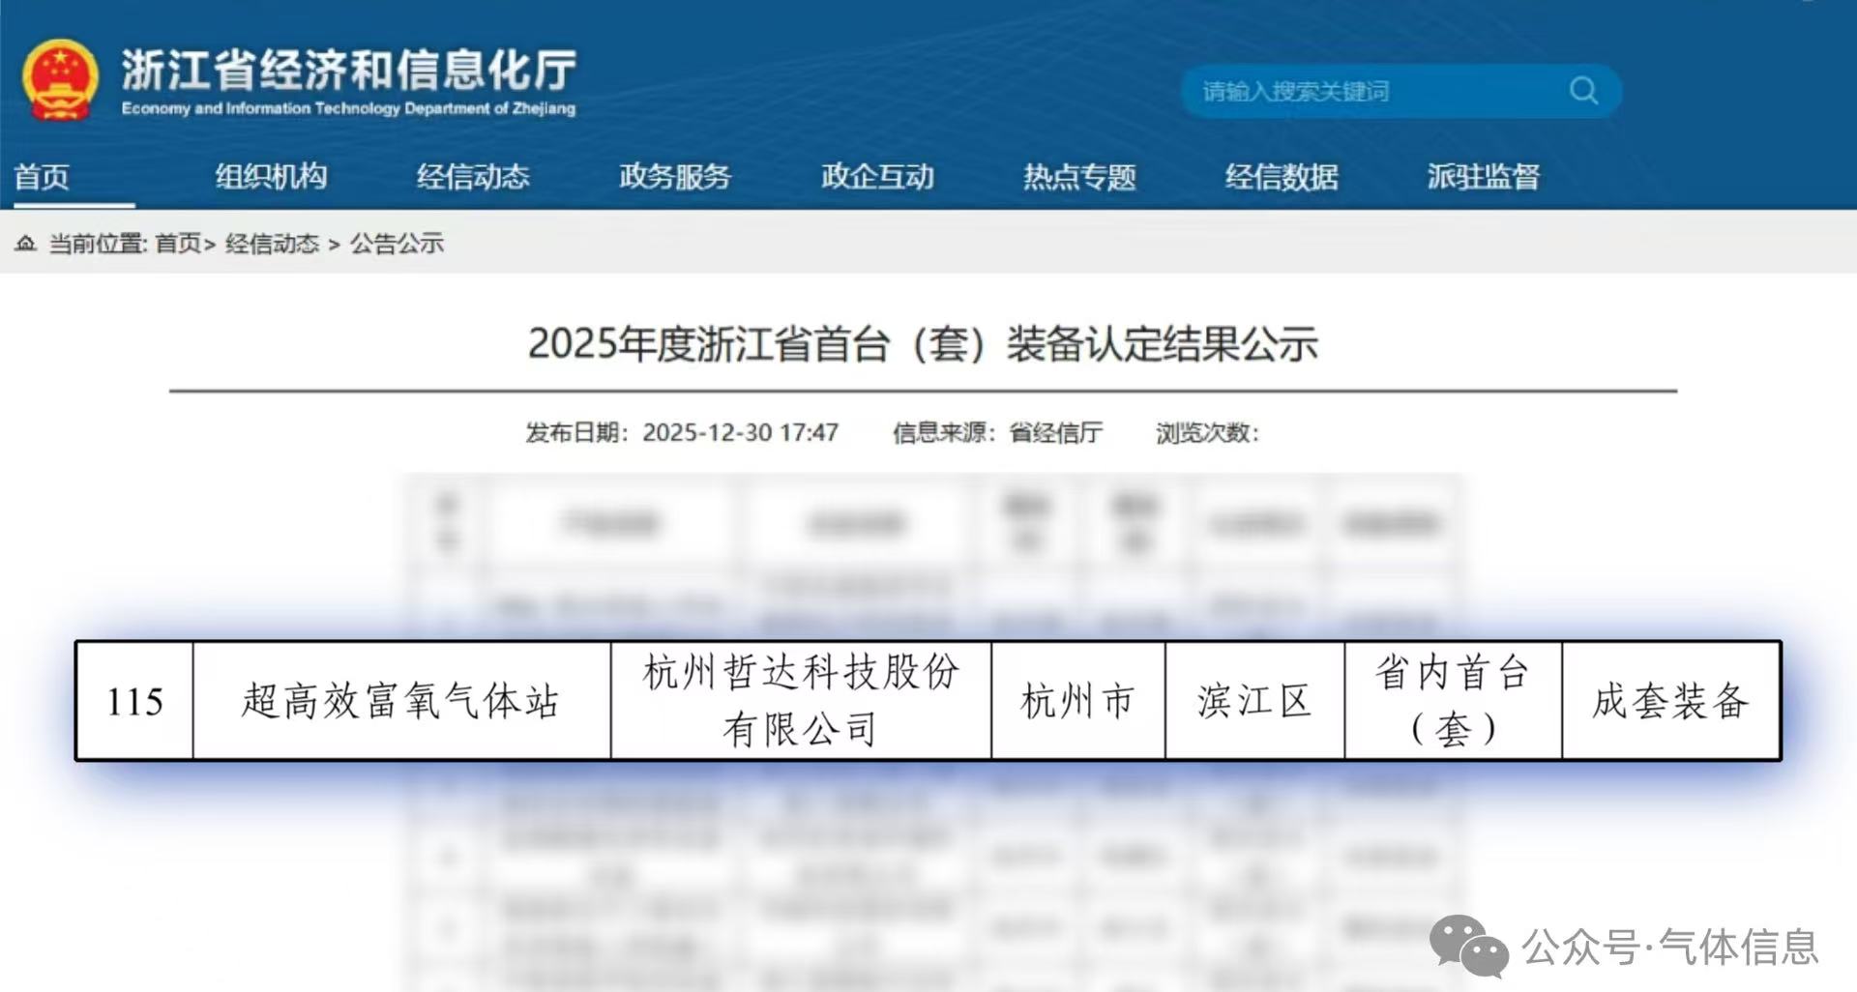Click the 首页 breadcrumb link
1857x992 pixels.
click(x=178, y=244)
